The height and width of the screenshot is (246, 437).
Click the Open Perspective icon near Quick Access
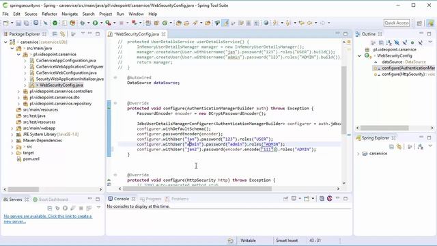(x=419, y=23)
